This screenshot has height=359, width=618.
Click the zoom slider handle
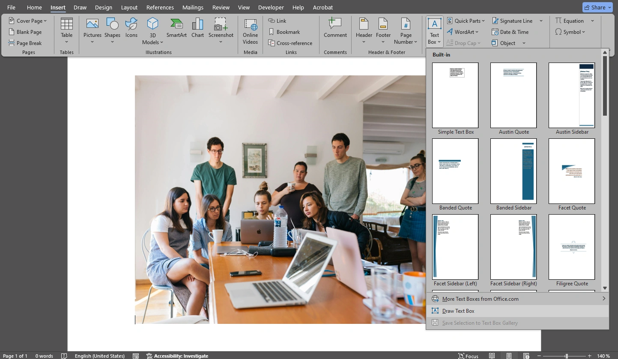click(x=567, y=356)
